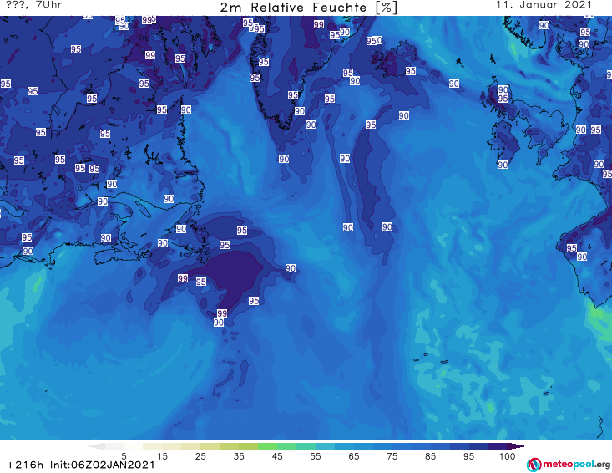The height and width of the screenshot is (473, 612).
Task: Click the '???, 7Uhr' time label
Action: [34, 5]
